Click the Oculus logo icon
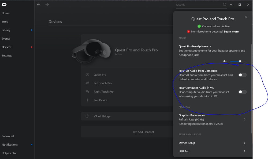 (x=4, y=5)
